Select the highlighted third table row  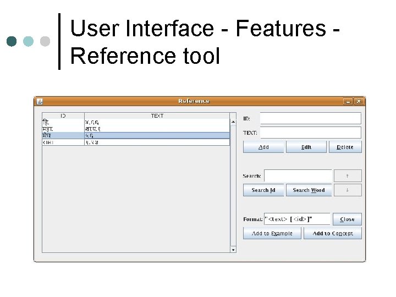click(136, 136)
